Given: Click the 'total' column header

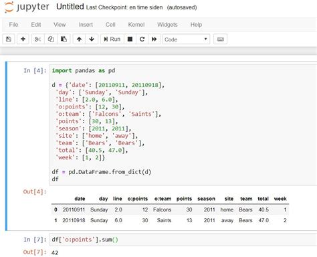Looking at the screenshot, I should [x=263, y=199].
